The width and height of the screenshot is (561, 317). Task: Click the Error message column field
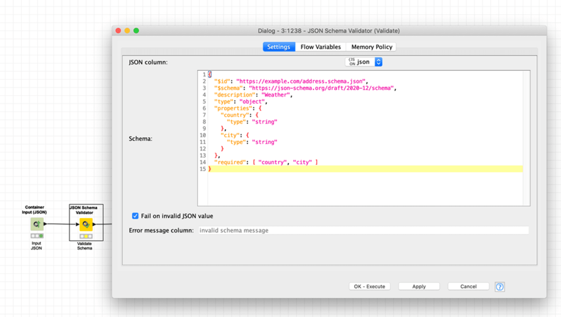coord(363,230)
